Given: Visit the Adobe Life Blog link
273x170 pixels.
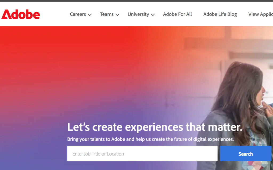Looking at the screenshot, I should click(x=220, y=14).
